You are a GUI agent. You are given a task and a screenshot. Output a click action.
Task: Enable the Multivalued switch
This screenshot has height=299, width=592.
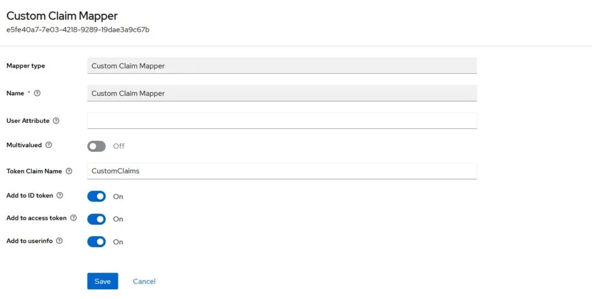[97, 146]
